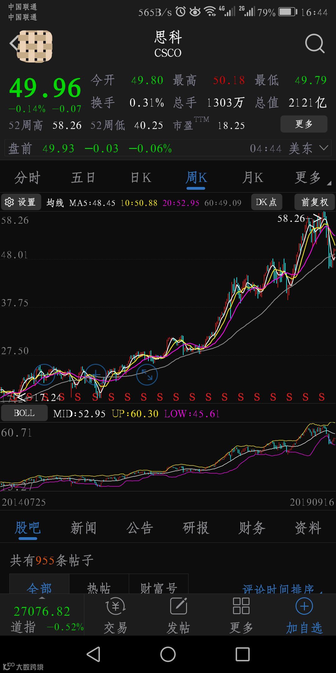This screenshot has height=673, width=336.
Task: Open the 股吧 forum tab
Action: tap(28, 528)
